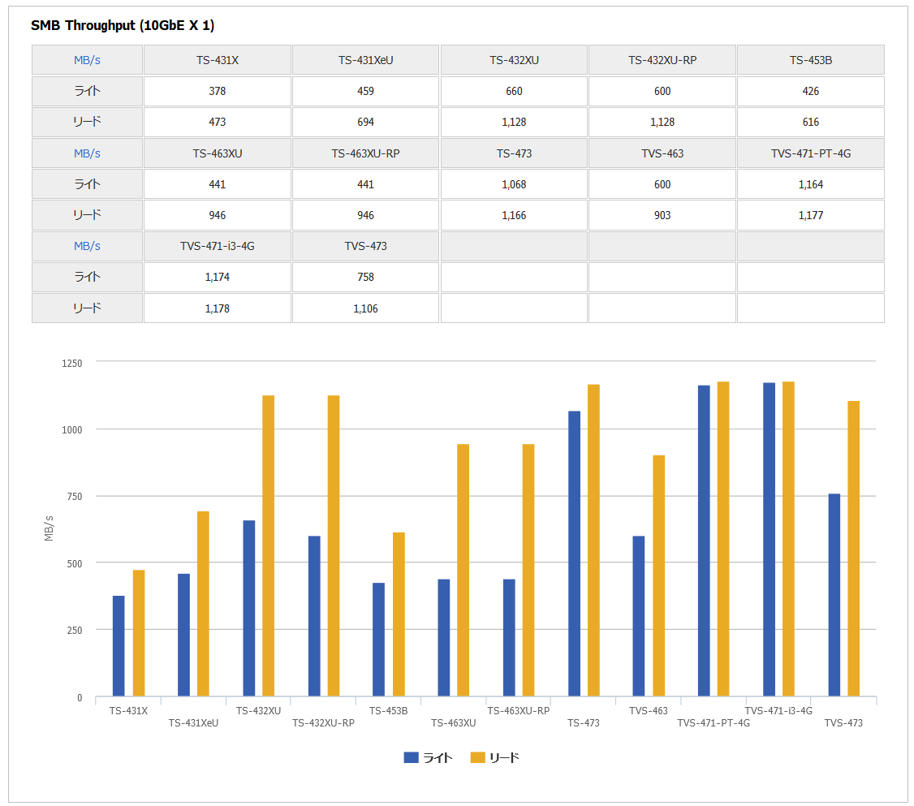Click the orange リード legend swatch
The image size is (914, 806).
pos(477,757)
